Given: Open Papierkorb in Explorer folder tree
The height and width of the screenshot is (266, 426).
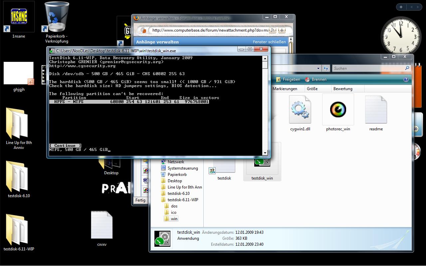Looking at the screenshot, I should click(x=177, y=175).
